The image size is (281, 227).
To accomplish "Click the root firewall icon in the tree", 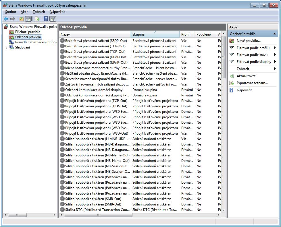I will [6, 27].
